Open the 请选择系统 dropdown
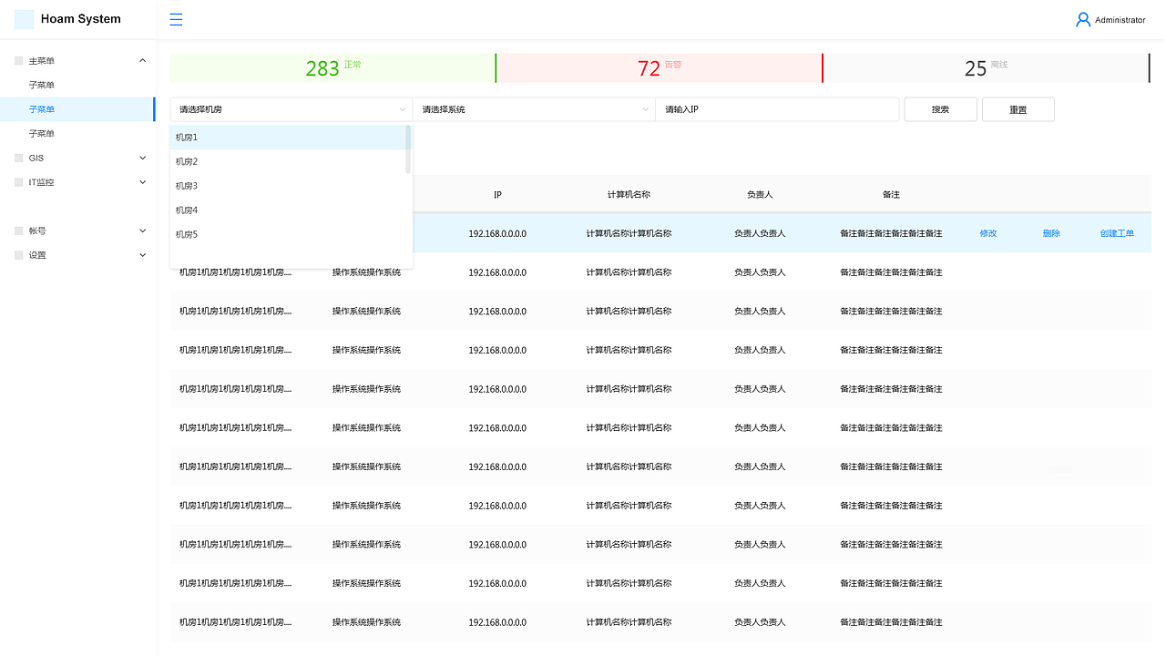This screenshot has width=1166, height=656. (x=534, y=109)
